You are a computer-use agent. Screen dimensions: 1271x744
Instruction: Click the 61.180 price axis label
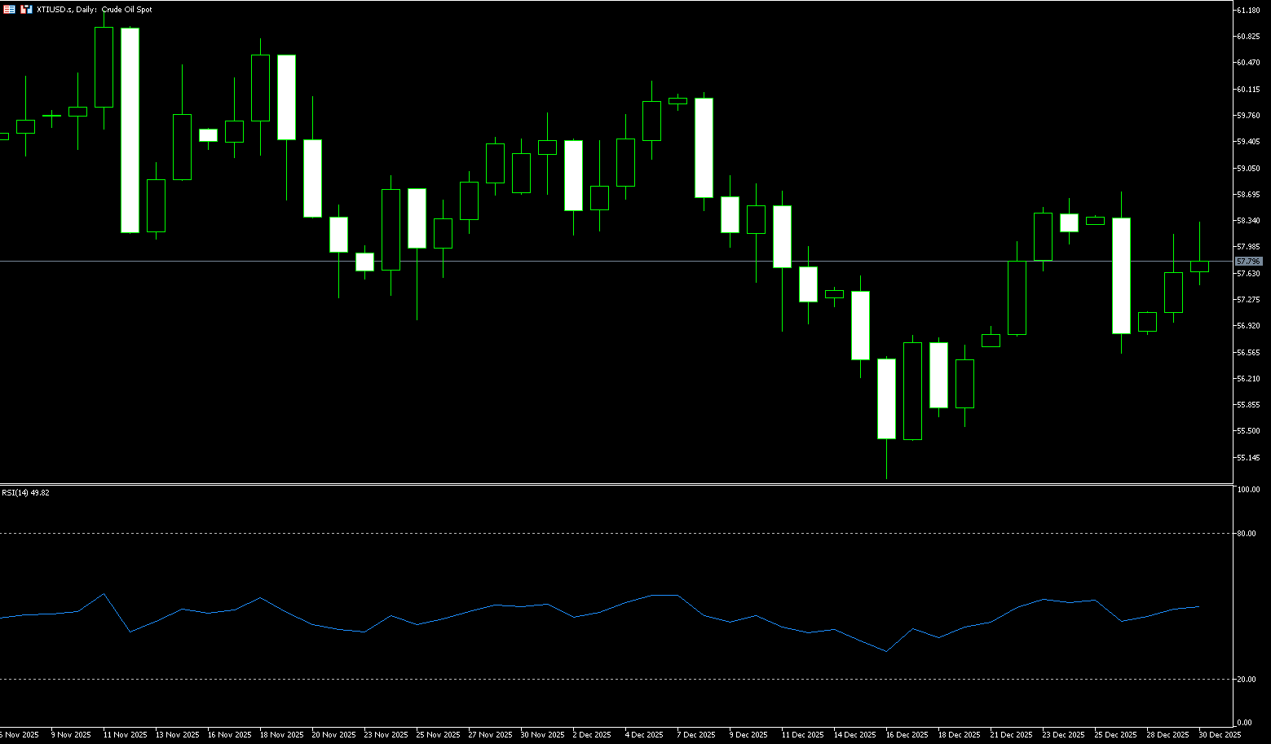(1248, 11)
